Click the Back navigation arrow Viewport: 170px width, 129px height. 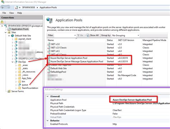pyautogui.click(x=3, y=8)
